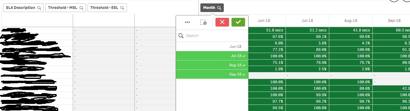Click the 51.8 secs green cell
410x111 pixels.
pos(267,30)
